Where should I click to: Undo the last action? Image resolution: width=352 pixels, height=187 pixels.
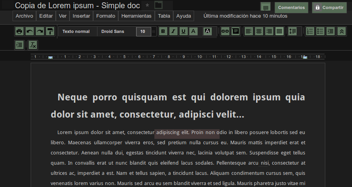29,31
